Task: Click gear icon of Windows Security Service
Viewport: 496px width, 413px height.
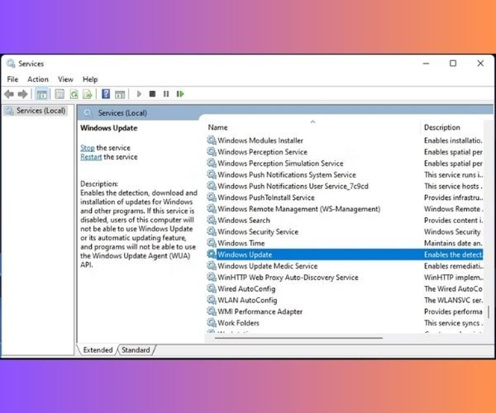Action: 212,231
